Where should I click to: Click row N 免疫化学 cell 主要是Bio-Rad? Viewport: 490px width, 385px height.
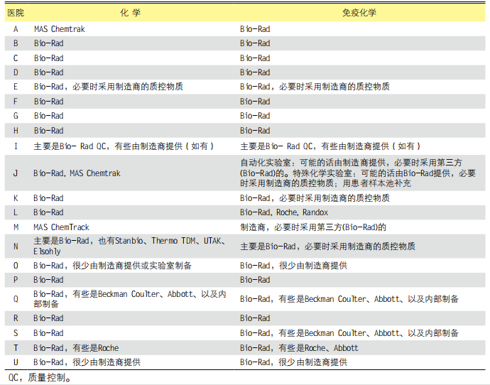coord(327,246)
